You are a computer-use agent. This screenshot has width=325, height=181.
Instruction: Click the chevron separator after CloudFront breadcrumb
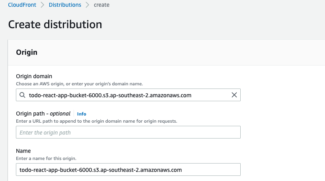tap(43, 5)
